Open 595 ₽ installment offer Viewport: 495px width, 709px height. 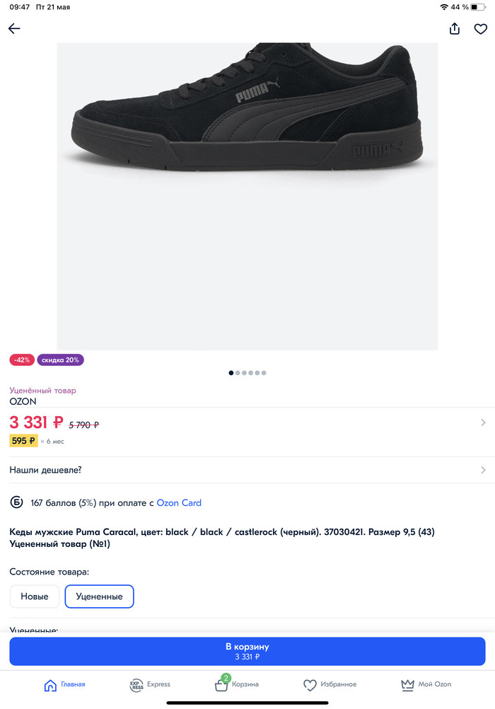coord(23,441)
